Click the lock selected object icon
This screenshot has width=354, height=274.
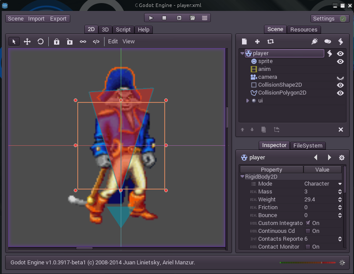(x=57, y=42)
